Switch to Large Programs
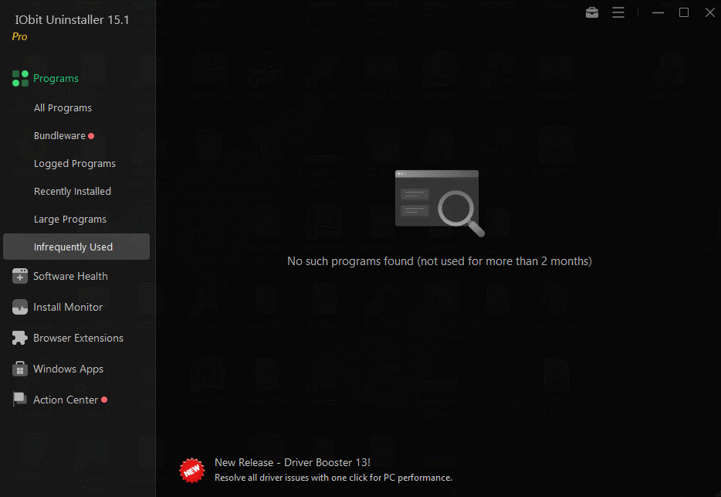The height and width of the screenshot is (497, 721). click(70, 220)
